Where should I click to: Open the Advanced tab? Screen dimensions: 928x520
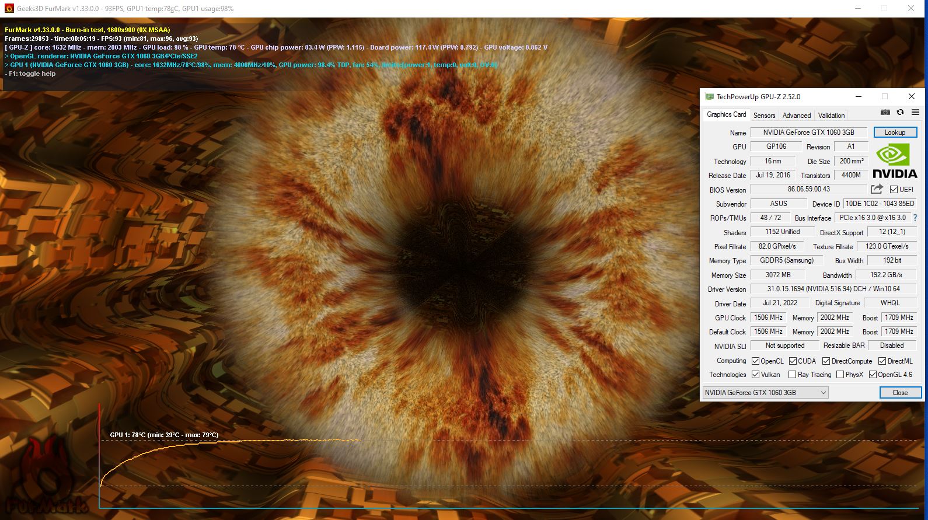[796, 116]
